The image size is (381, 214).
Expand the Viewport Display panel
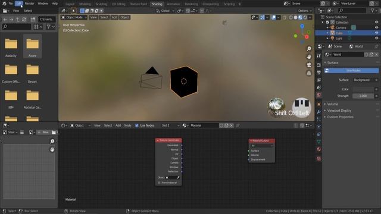point(339,111)
